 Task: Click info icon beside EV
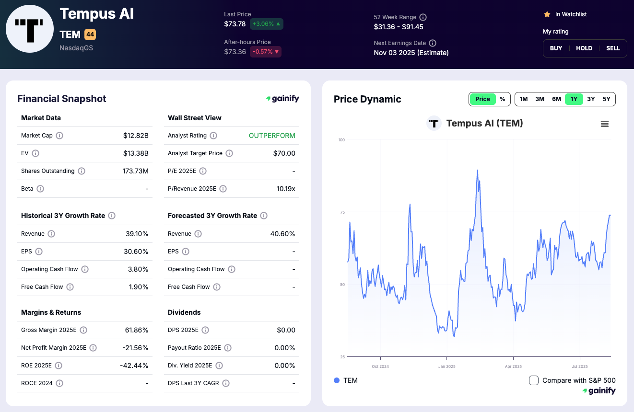(x=35, y=153)
